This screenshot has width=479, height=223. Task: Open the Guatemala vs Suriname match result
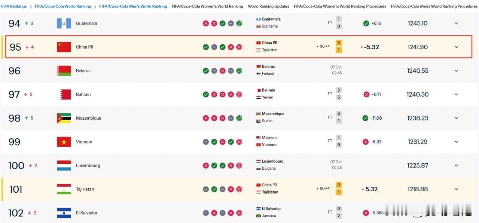pyautogui.click(x=299, y=23)
